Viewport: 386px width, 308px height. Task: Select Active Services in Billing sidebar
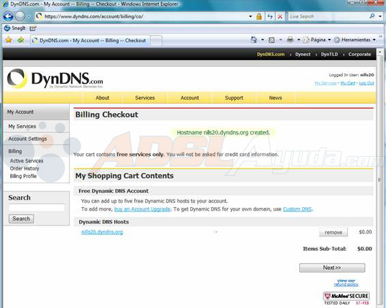27,161
